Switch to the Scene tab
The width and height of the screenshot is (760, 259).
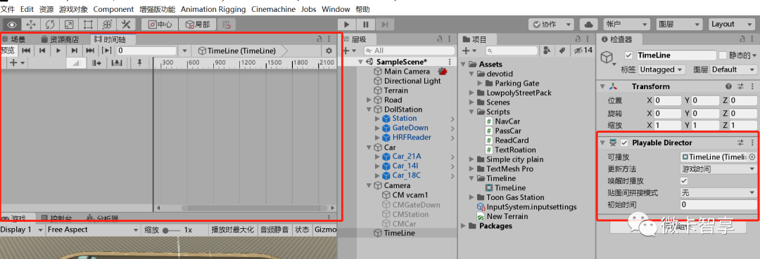(14, 39)
